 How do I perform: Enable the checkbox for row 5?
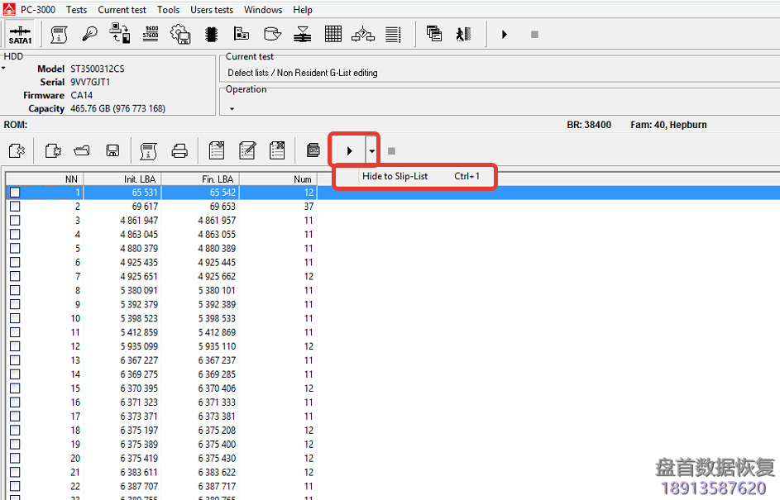[15, 248]
